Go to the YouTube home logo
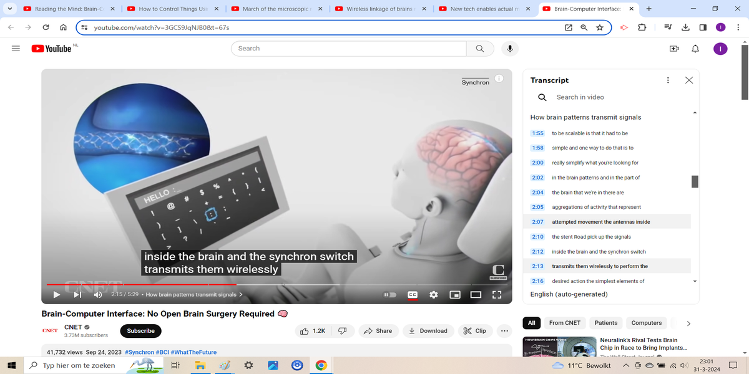Image resolution: width=749 pixels, height=374 pixels. click(x=51, y=49)
